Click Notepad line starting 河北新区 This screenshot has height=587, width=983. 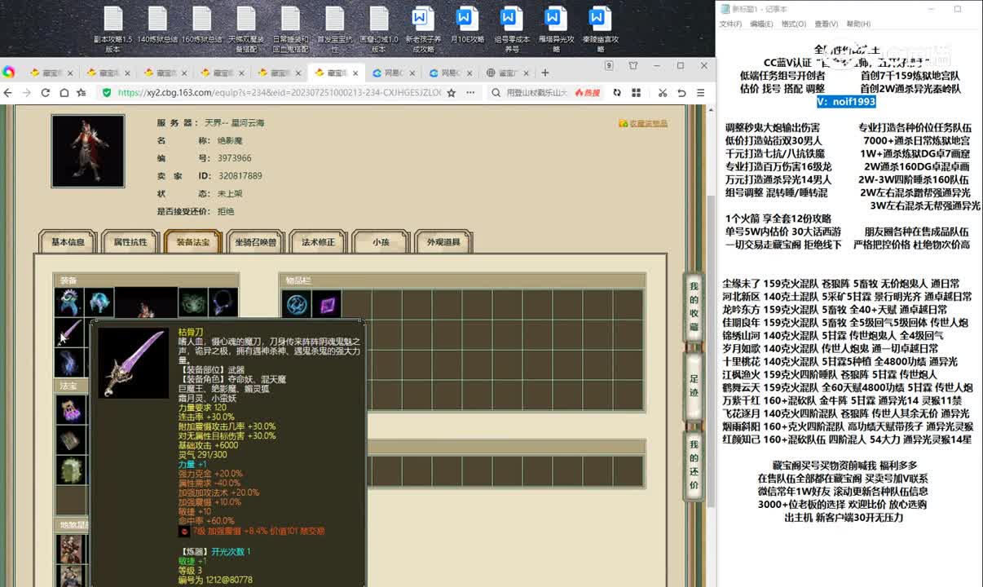point(847,297)
